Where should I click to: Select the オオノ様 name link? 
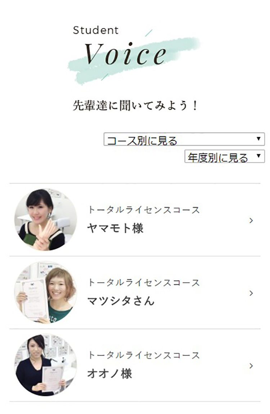(x=109, y=374)
